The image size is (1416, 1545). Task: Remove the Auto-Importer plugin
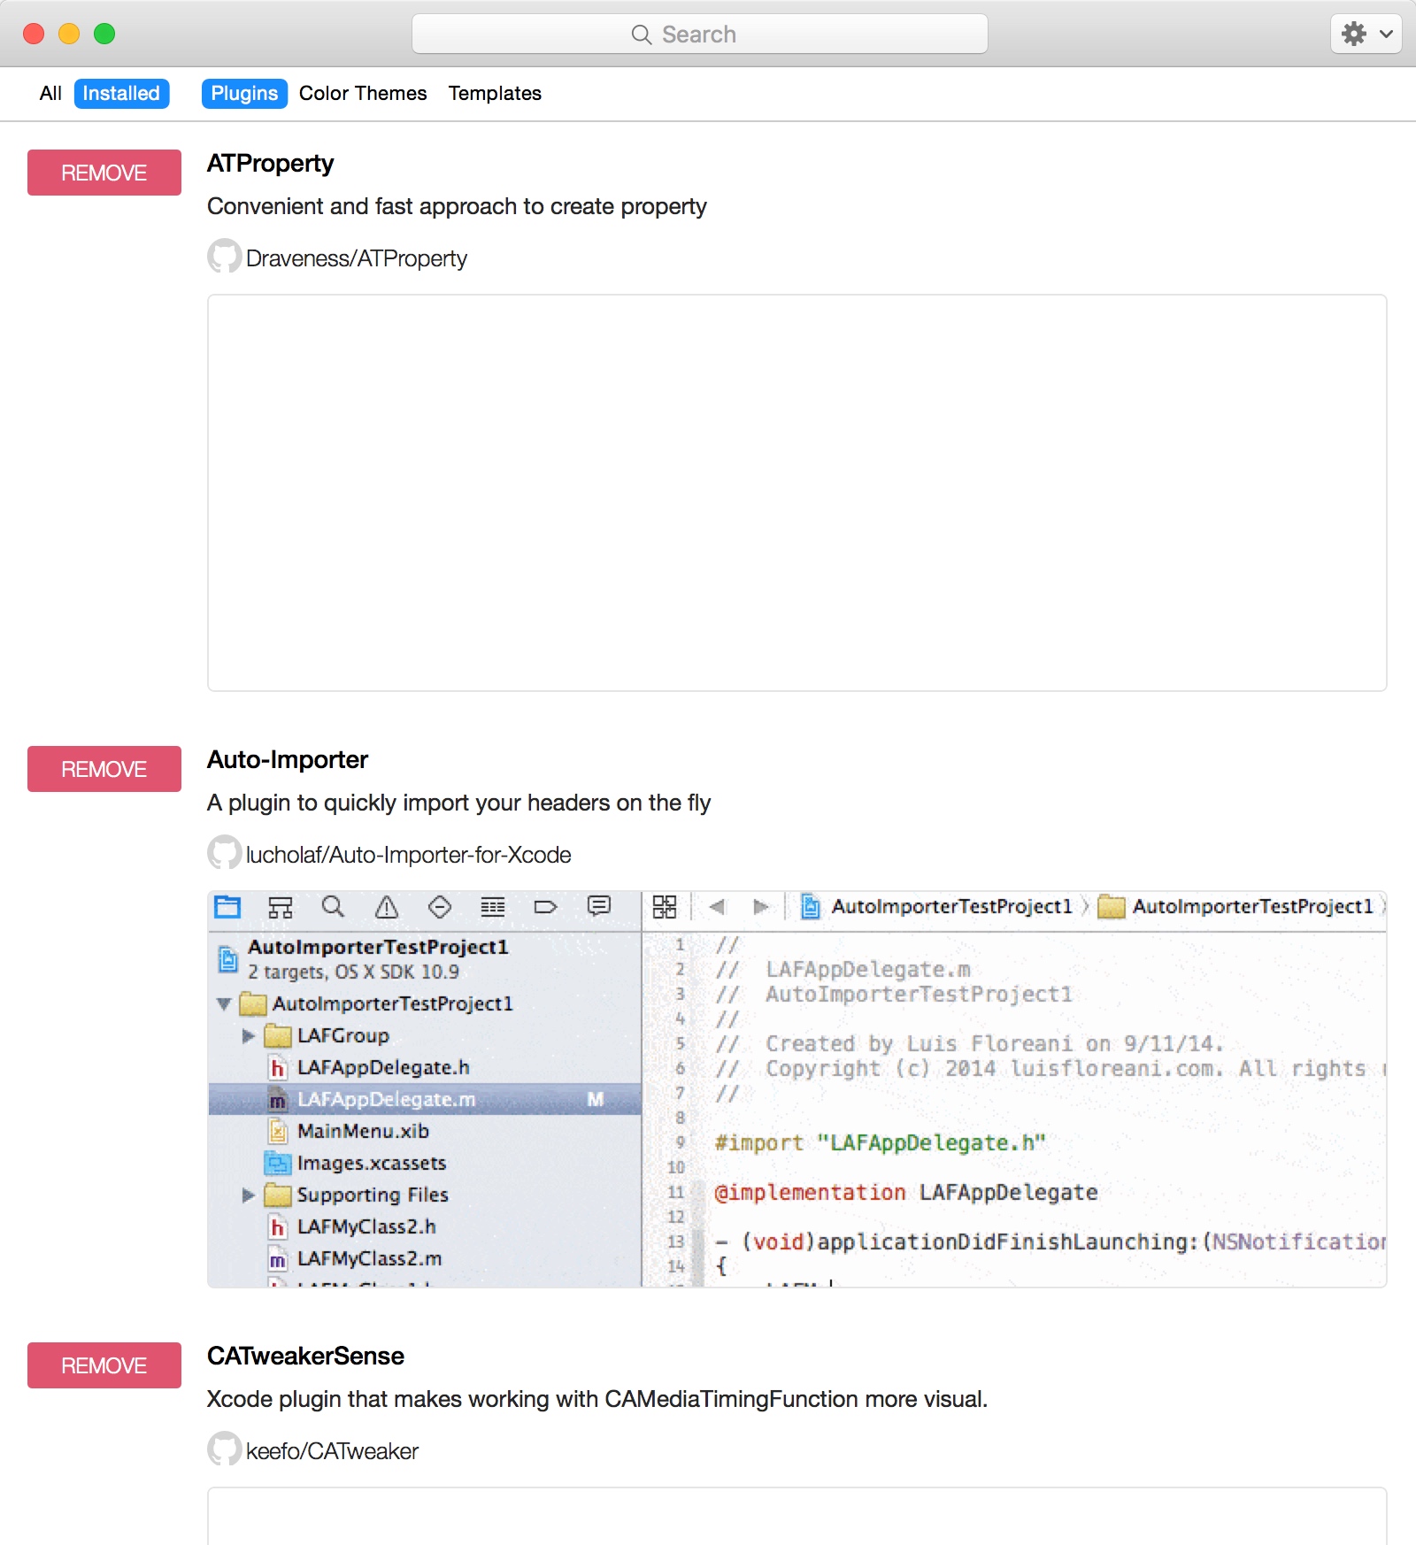[x=104, y=769]
